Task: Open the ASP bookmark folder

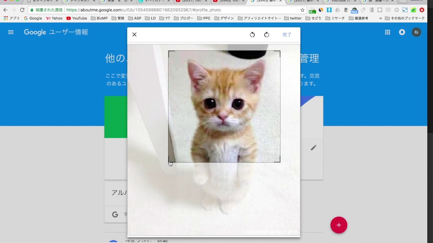Action: (135, 18)
